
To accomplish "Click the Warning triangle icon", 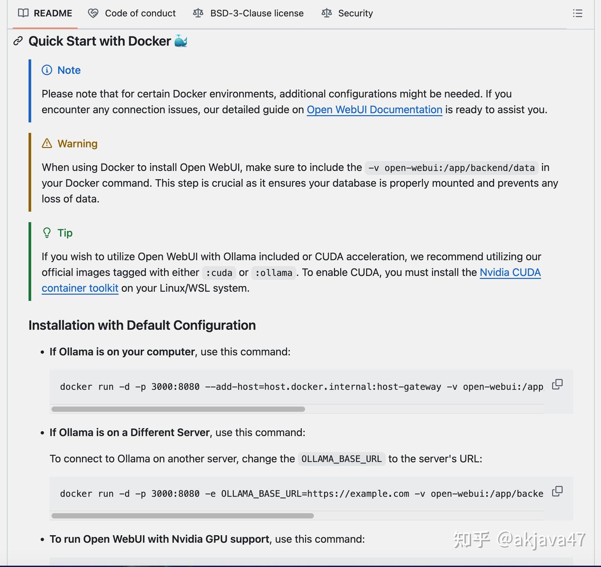I will pyautogui.click(x=47, y=144).
